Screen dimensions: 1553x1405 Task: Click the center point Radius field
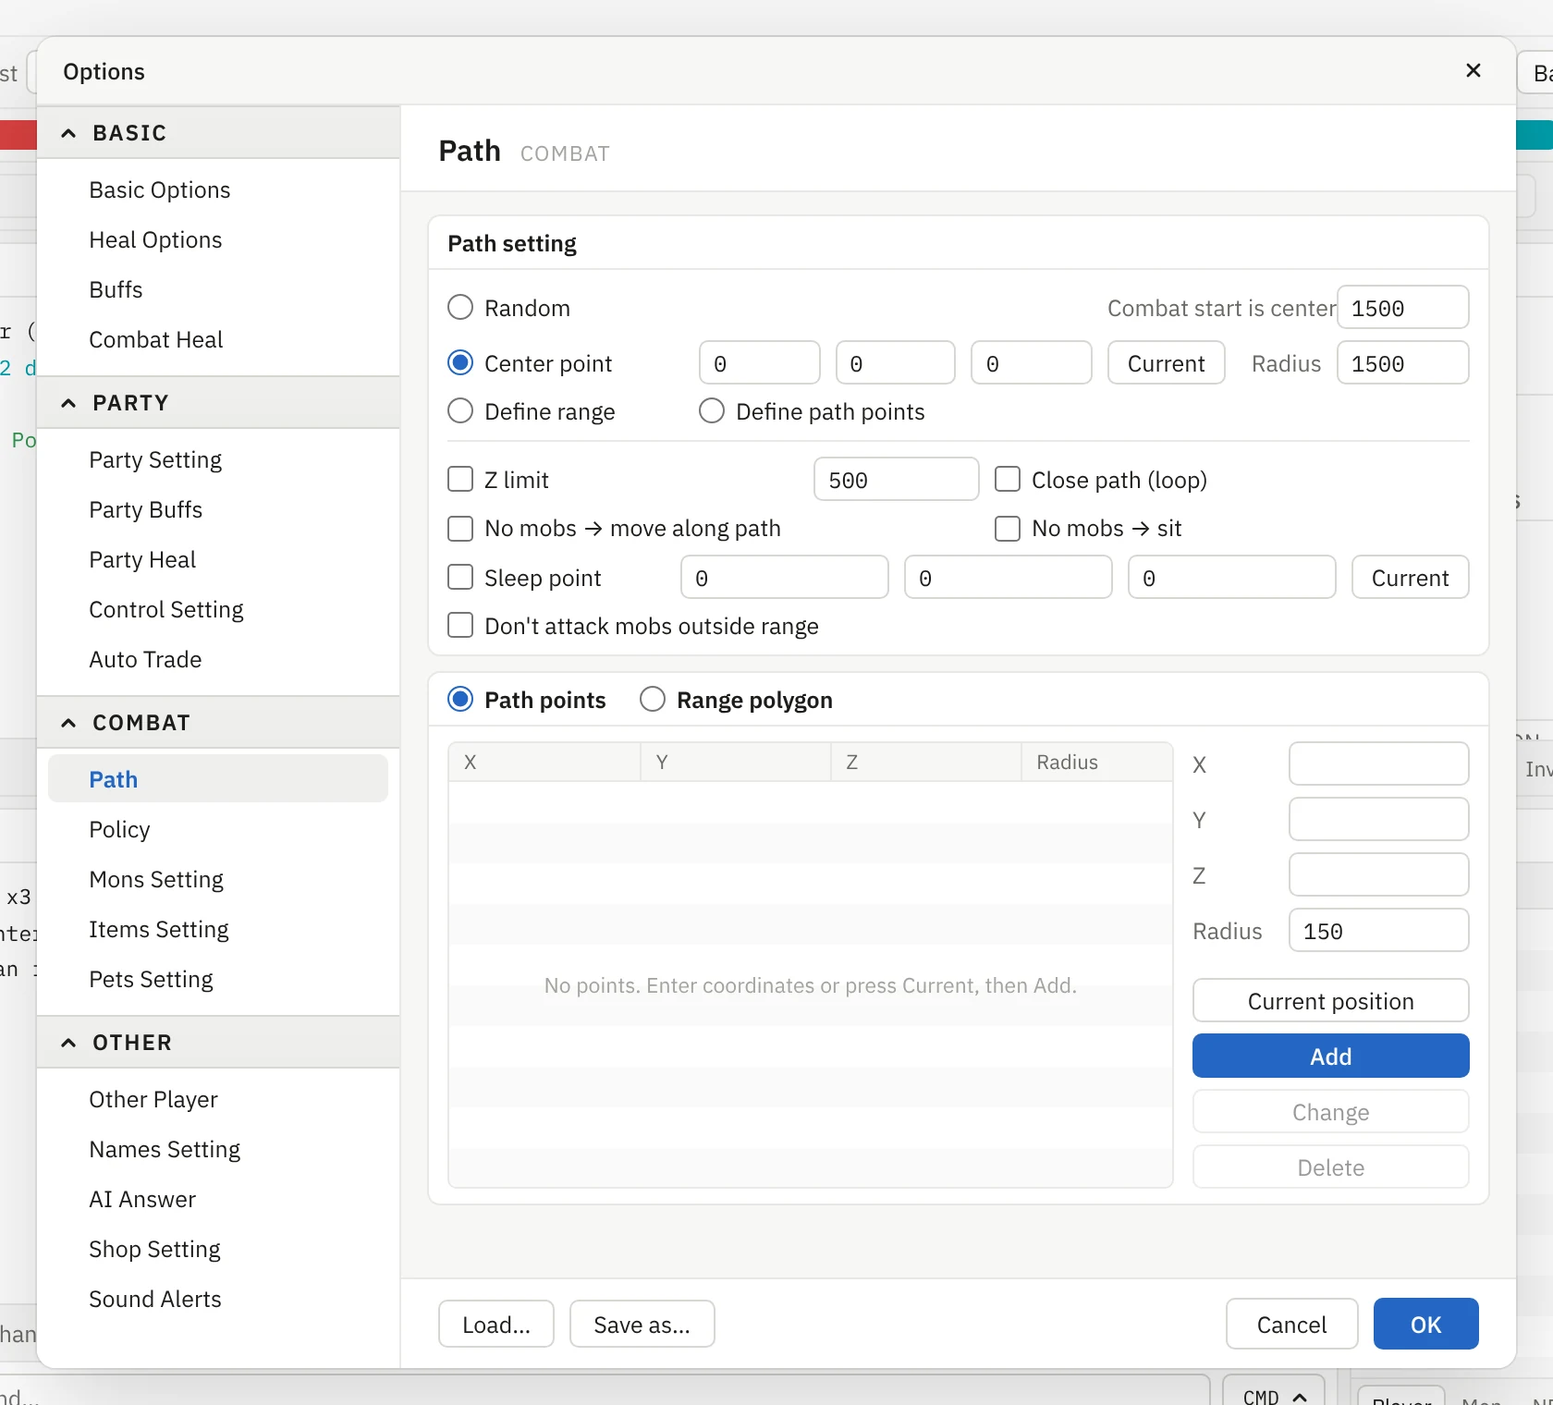(x=1402, y=363)
